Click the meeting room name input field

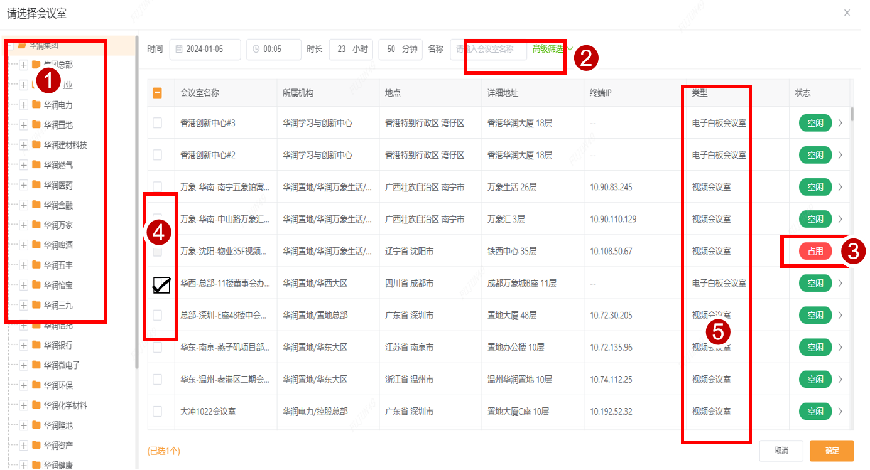tap(488, 49)
